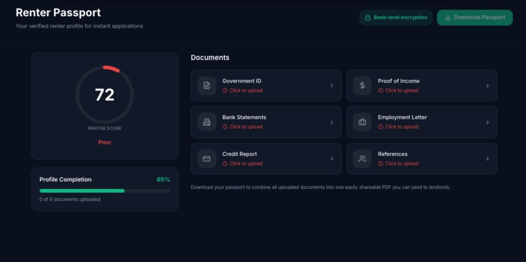
Task: Click the lock icon beside Bank-level encryption
Action: tap(367, 18)
